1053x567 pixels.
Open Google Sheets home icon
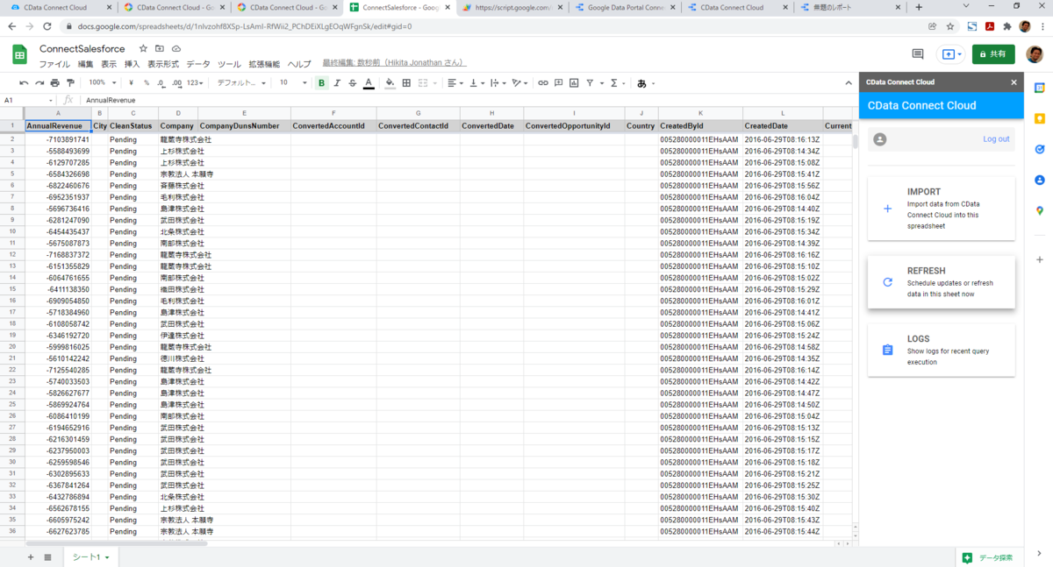(x=19, y=54)
